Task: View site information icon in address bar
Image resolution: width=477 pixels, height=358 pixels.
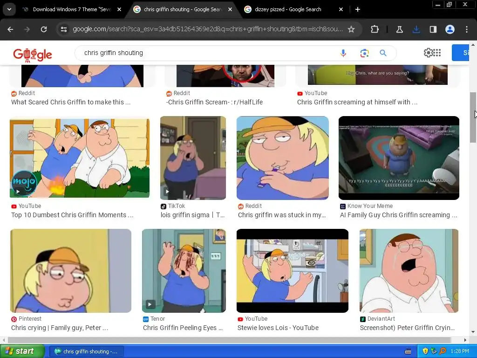Action: pos(64,29)
